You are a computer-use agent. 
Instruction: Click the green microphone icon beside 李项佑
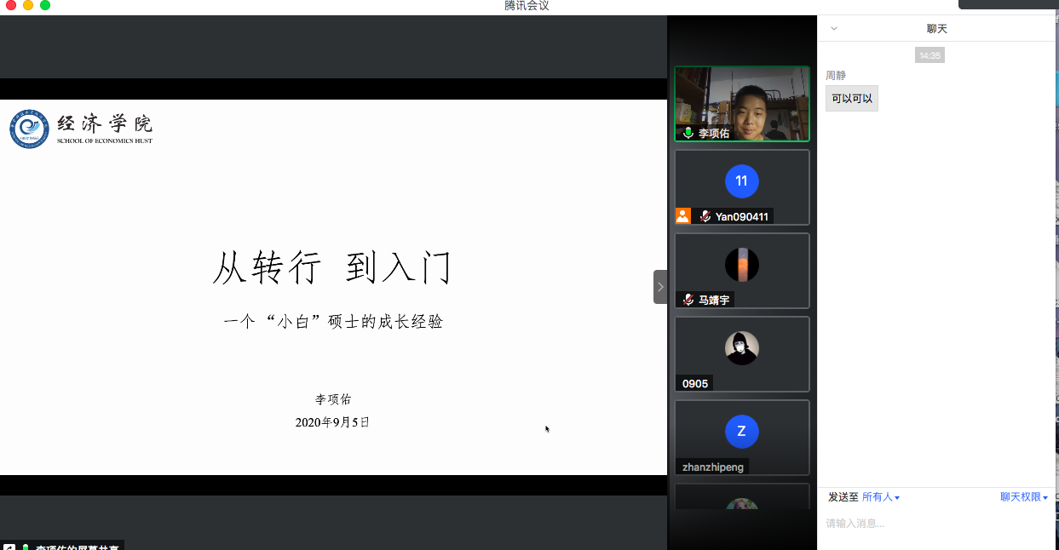[688, 134]
